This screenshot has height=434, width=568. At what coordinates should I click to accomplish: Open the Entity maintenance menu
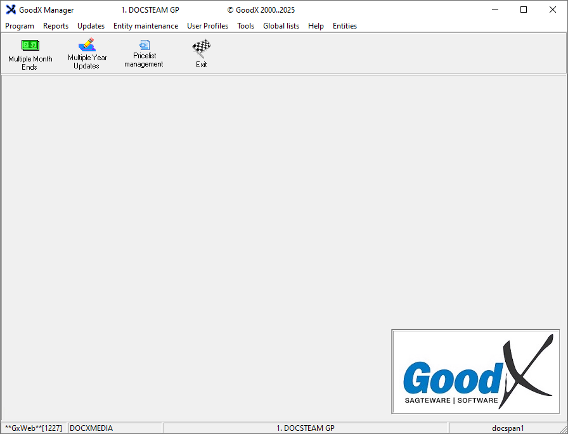tap(146, 26)
